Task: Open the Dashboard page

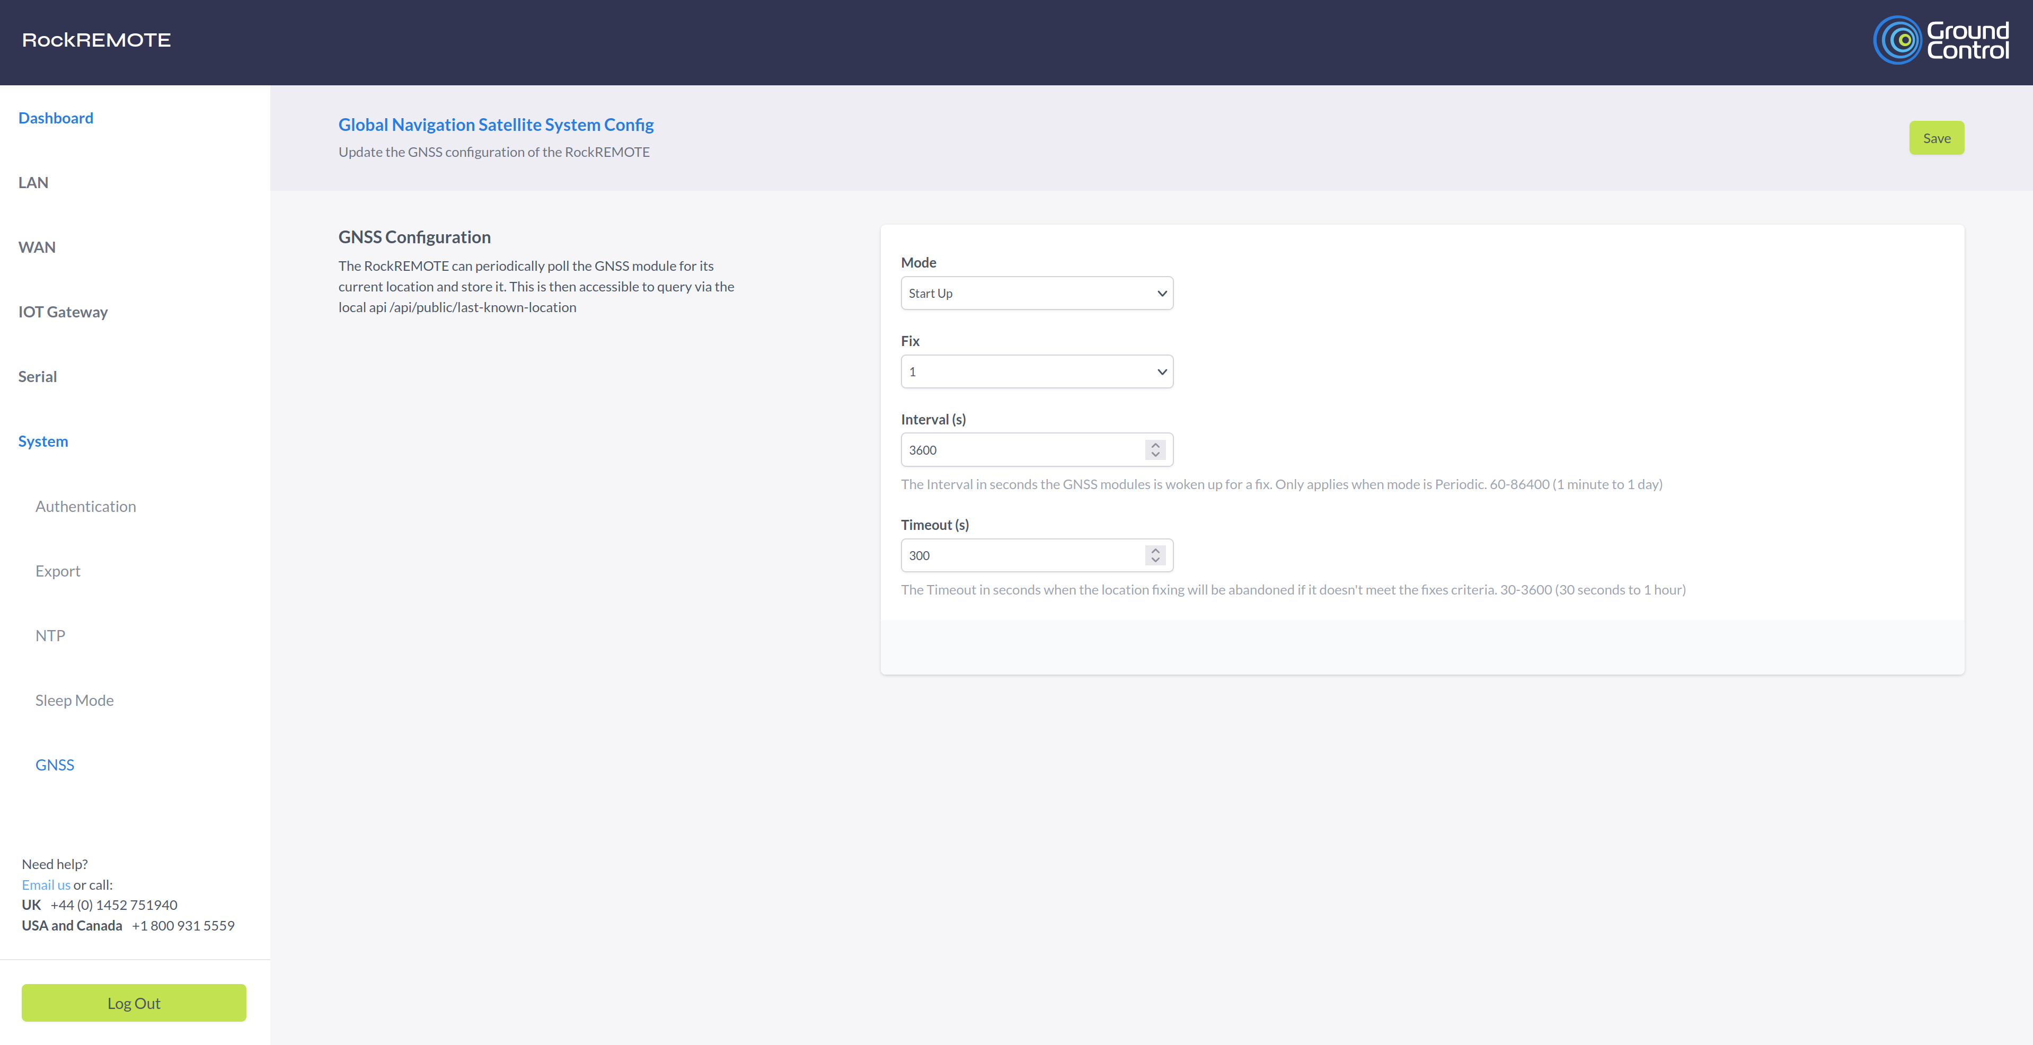Action: coord(55,118)
